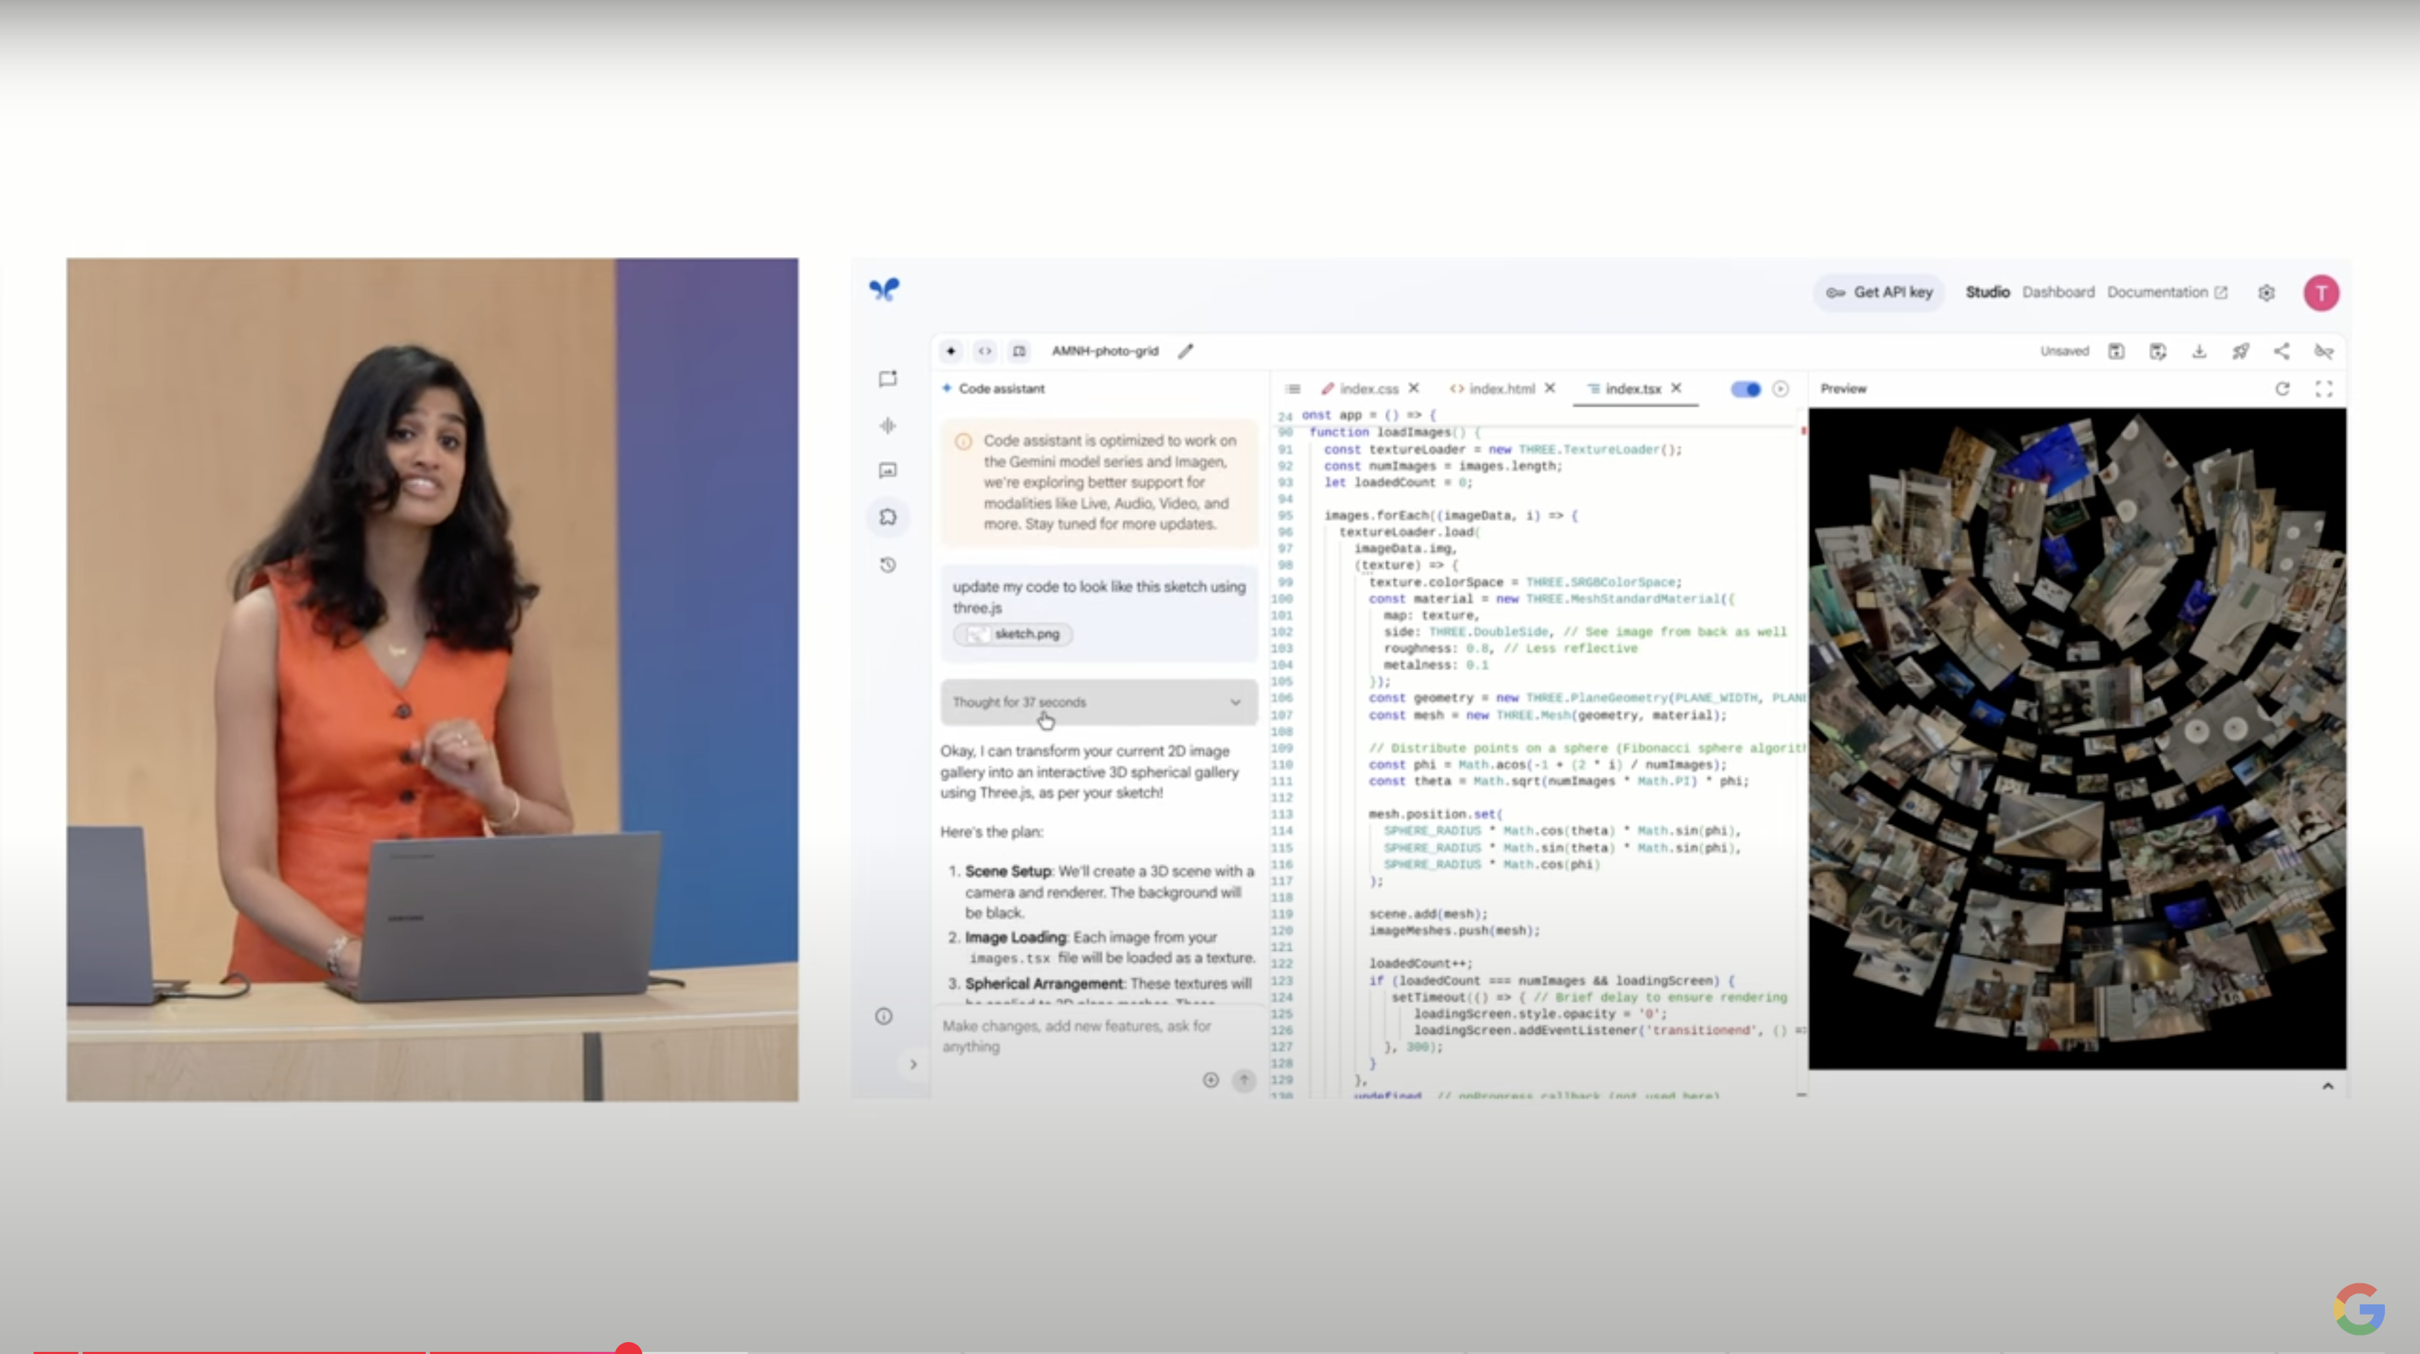Viewport: 2420px width, 1354px height.
Task: Edit the AMNH-photo-grid name with pencil
Action: tap(1185, 351)
